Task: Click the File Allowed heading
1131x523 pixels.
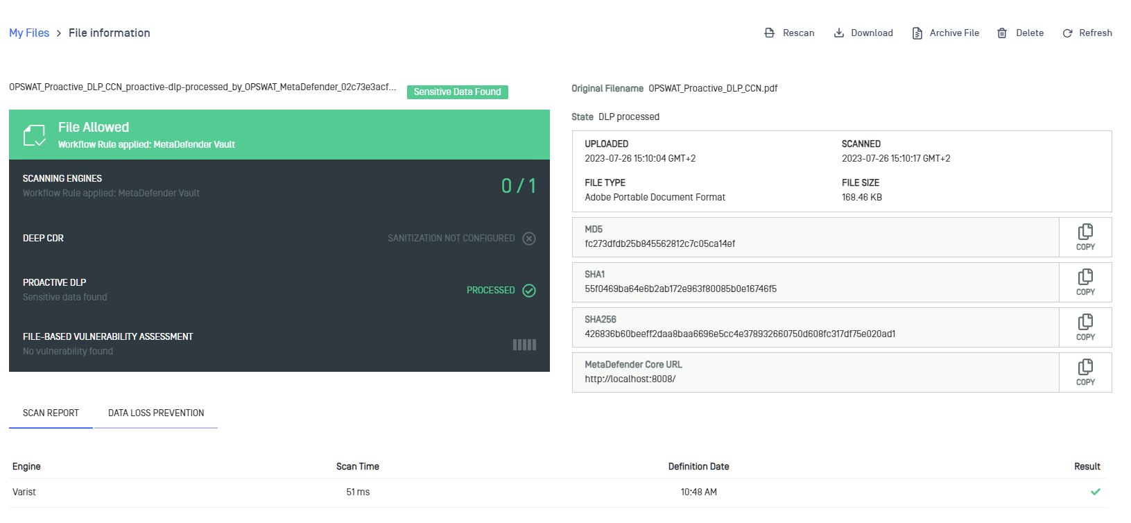Action: [x=94, y=127]
